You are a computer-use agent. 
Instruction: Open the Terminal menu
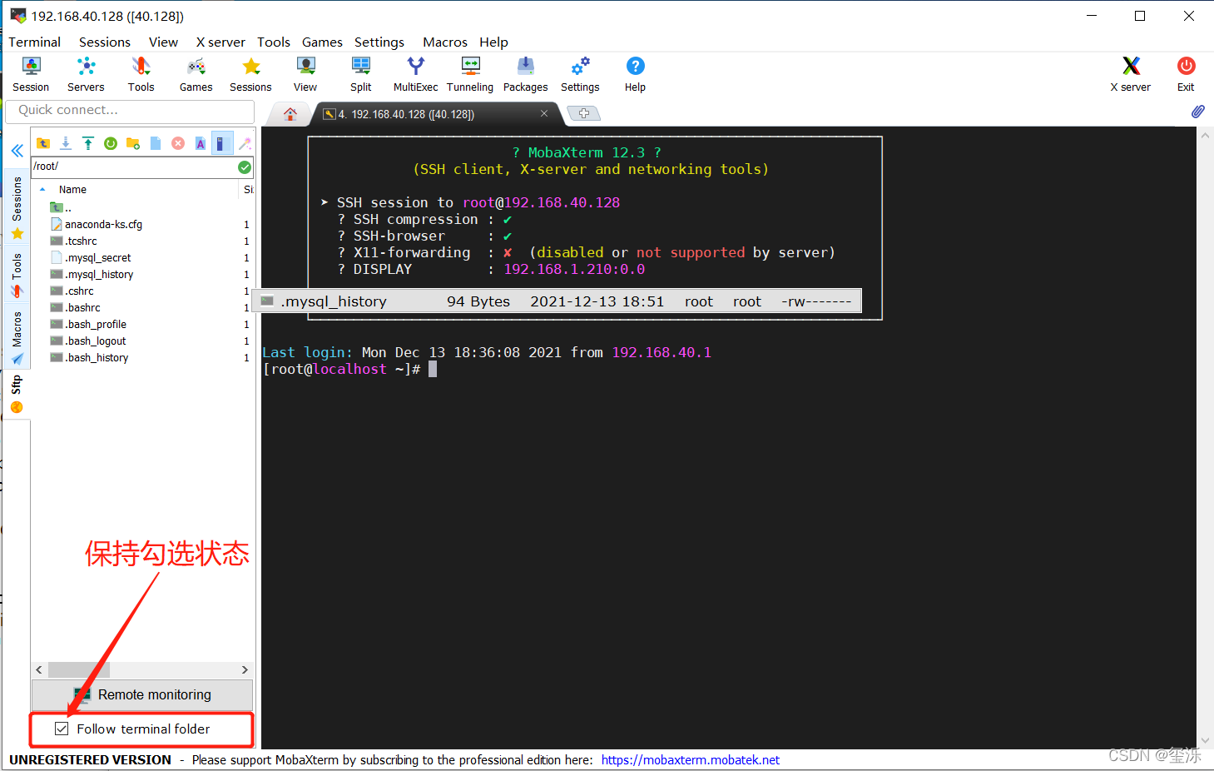point(35,42)
